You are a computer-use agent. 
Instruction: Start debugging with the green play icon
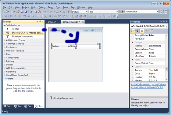pos(69,12)
